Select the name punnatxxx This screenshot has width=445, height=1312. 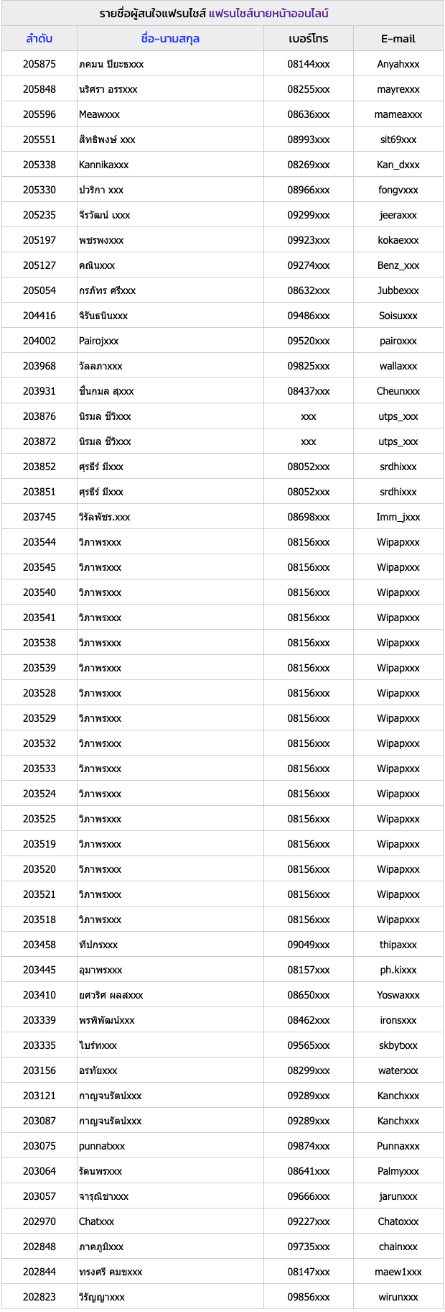(102, 1146)
